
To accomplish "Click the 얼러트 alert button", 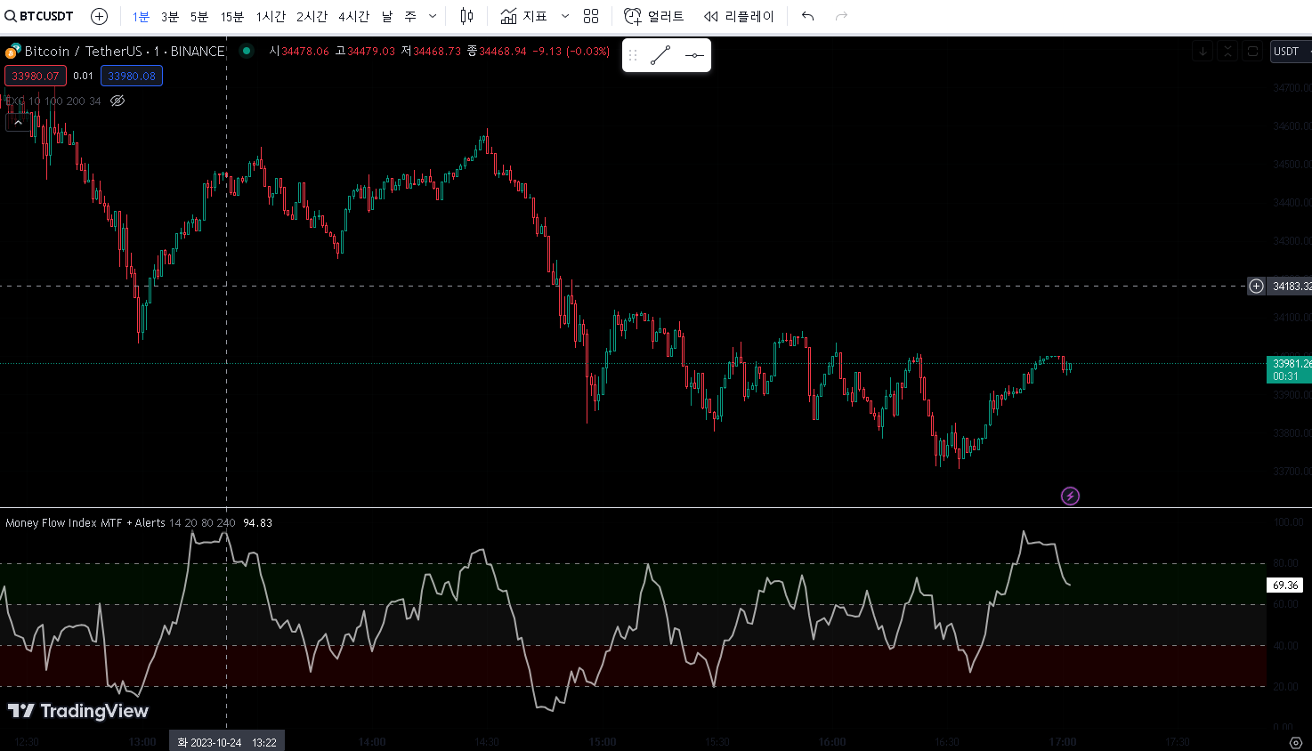I will click(654, 16).
